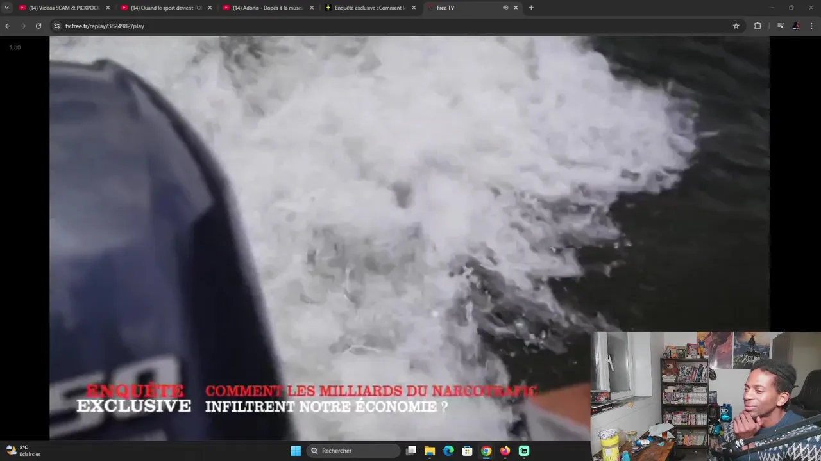Viewport: 821px width, 461px height.
Task: Open the browser extensions menu
Action: 758,26
